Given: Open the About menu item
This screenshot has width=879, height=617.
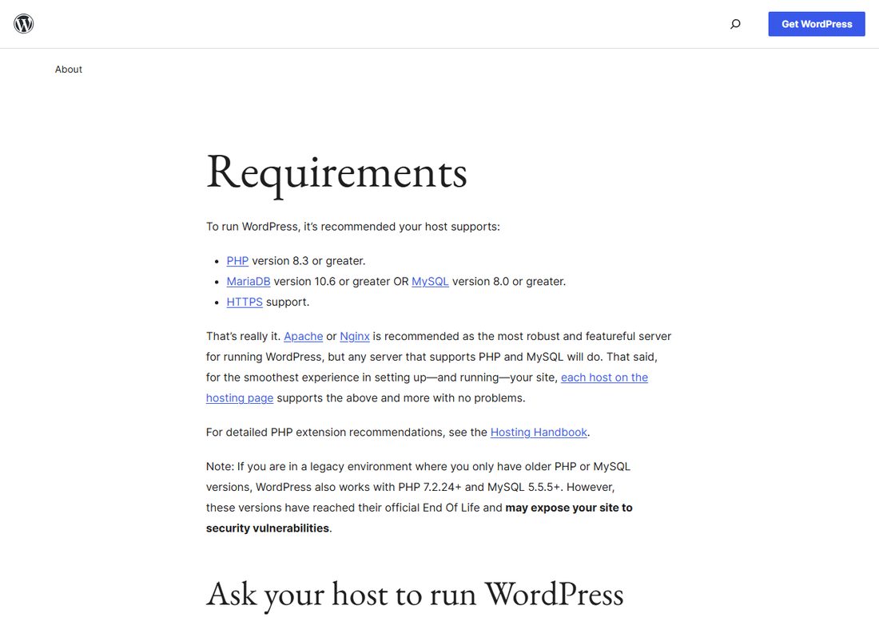Looking at the screenshot, I should (69, 69).
